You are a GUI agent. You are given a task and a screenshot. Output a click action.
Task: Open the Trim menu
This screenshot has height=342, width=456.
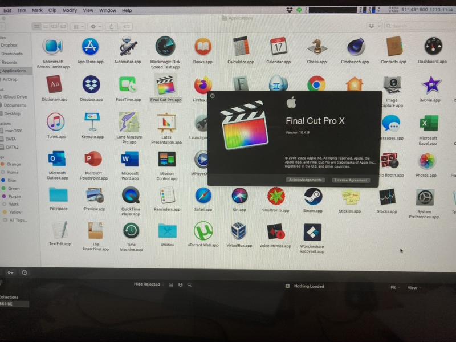pos(22,10)
